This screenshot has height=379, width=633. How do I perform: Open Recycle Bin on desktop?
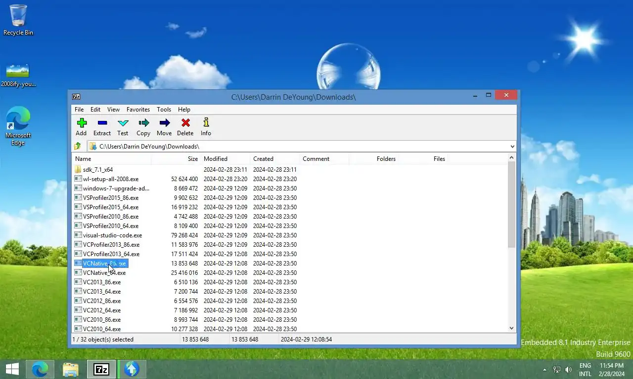[x=18, y=20]
